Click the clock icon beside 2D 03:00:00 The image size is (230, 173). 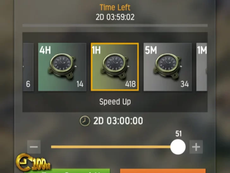[x=85, y=121]
